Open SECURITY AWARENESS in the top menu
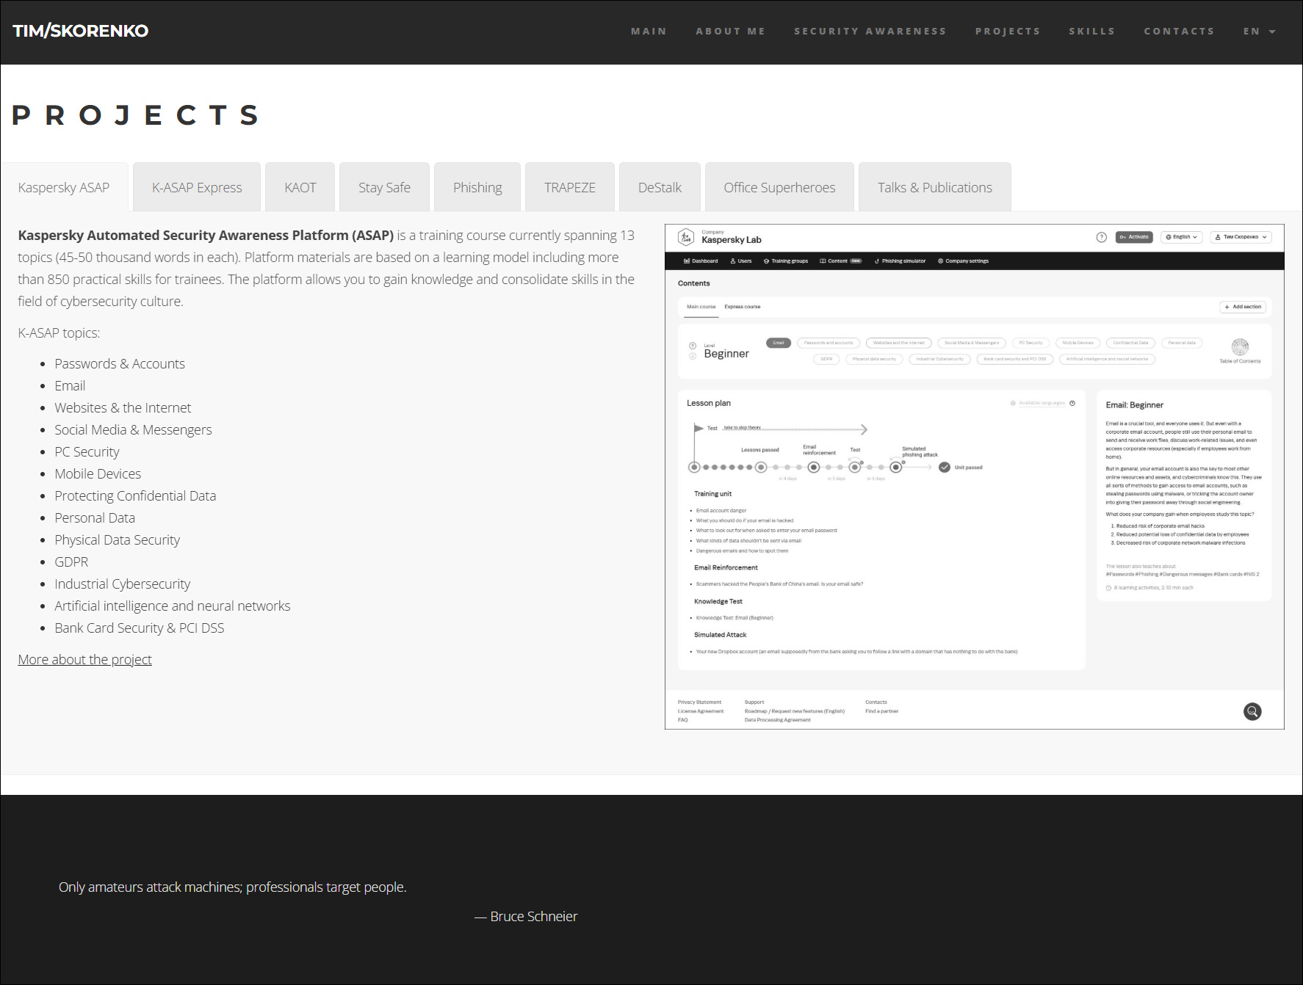Image resolution: width=1303 pixels, height=985 pixels. click(870, 31)
